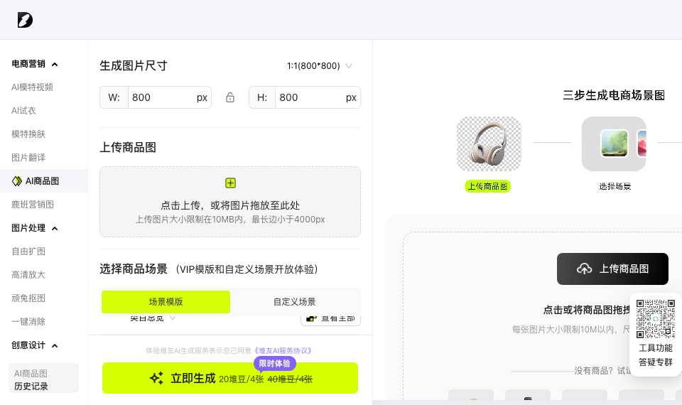Viewport: 682px width, 405px height.
Task: Open 自由扩图 in the sidebar
Action: point(28,252)
